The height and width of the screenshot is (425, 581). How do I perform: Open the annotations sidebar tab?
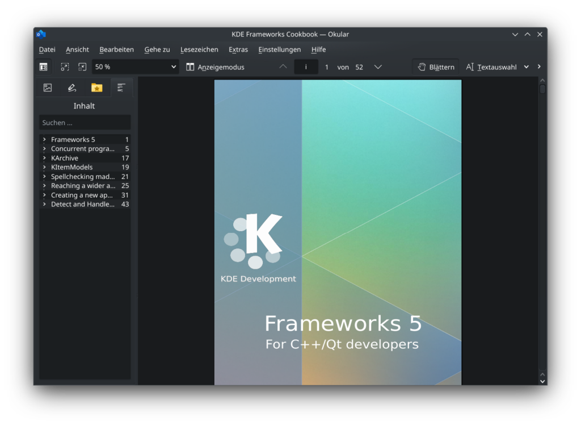pos(72,88)
